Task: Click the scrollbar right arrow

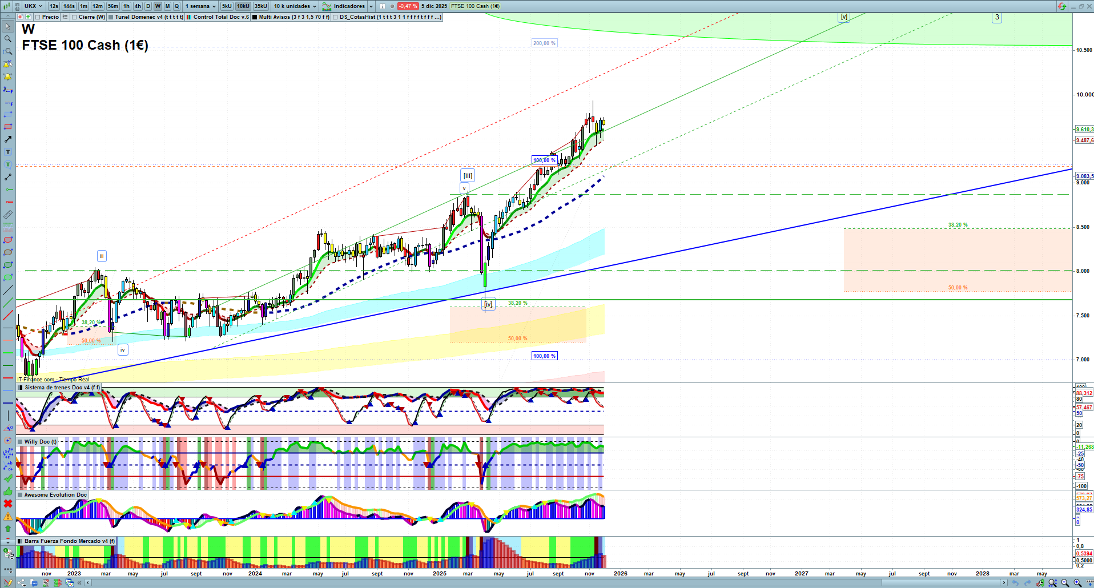Action: point(1004,583)
